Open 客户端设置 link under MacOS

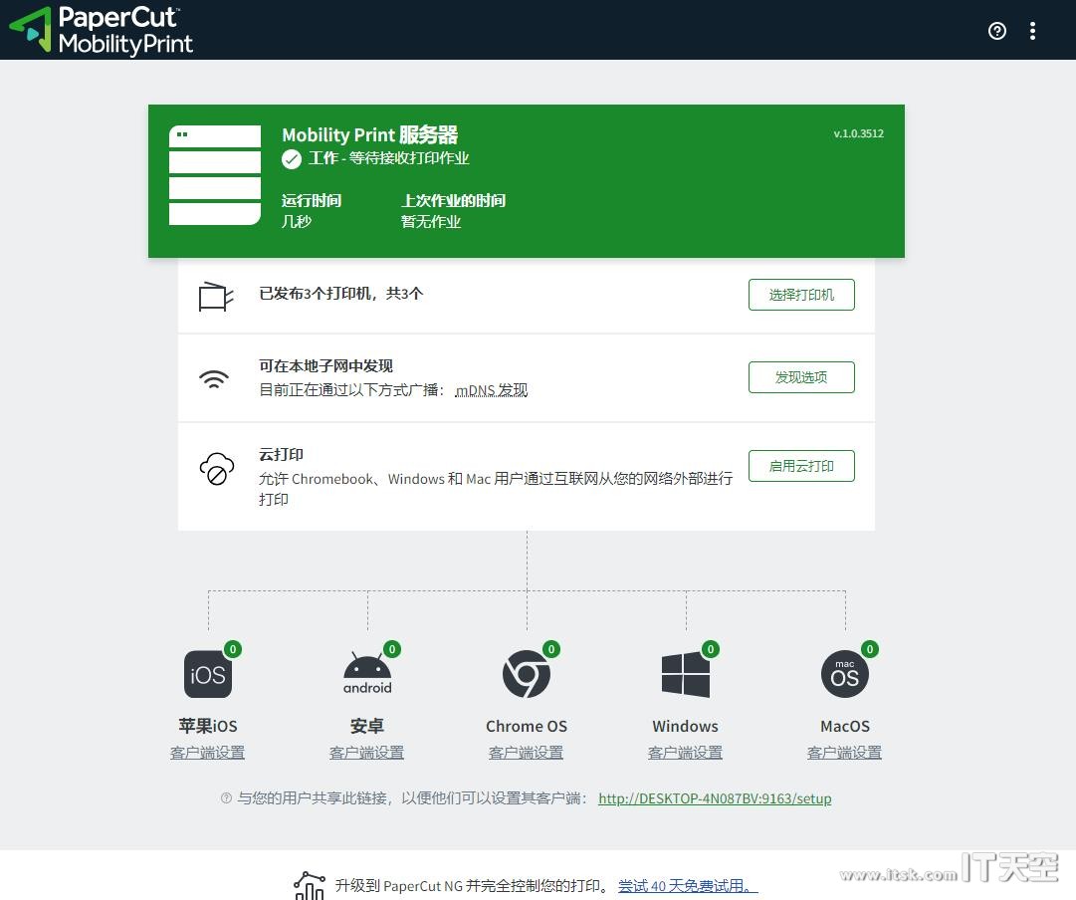[x=844, y=753]
